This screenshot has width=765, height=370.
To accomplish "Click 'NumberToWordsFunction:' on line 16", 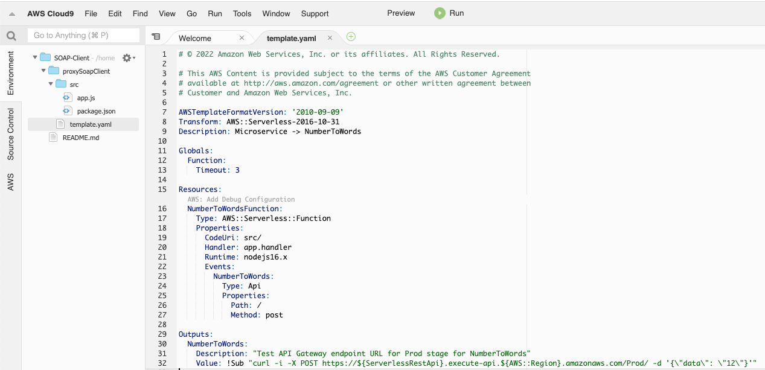I will [235, 209].
